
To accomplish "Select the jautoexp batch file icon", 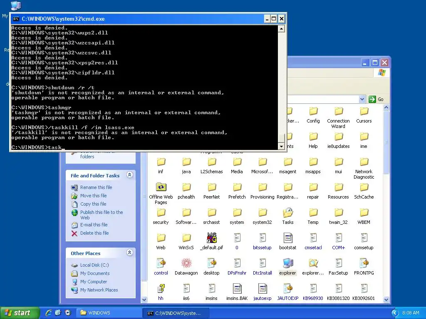I will click(262, 289).
